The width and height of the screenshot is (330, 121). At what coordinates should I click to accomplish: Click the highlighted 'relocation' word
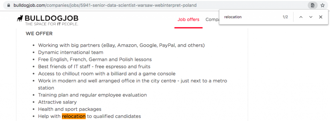point(74,116)
